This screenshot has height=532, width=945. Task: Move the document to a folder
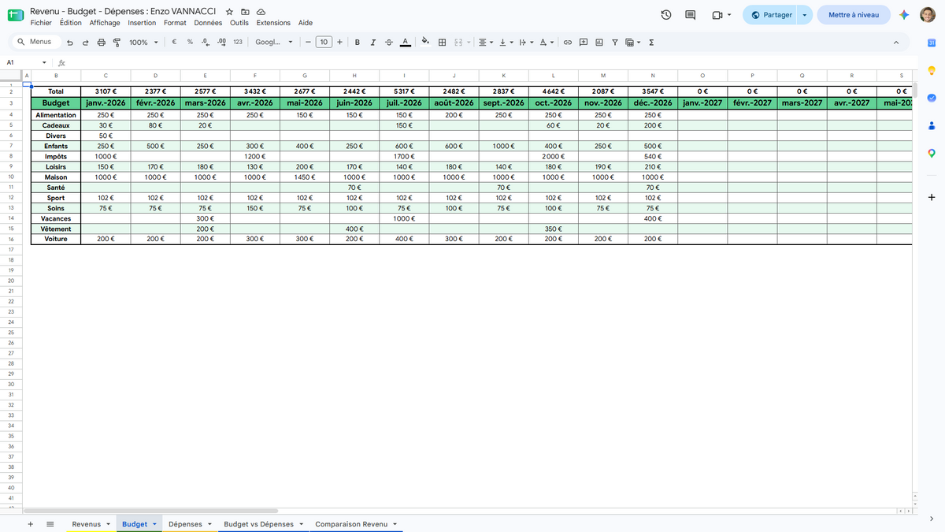pyautogui.click(x=245, y=12)
